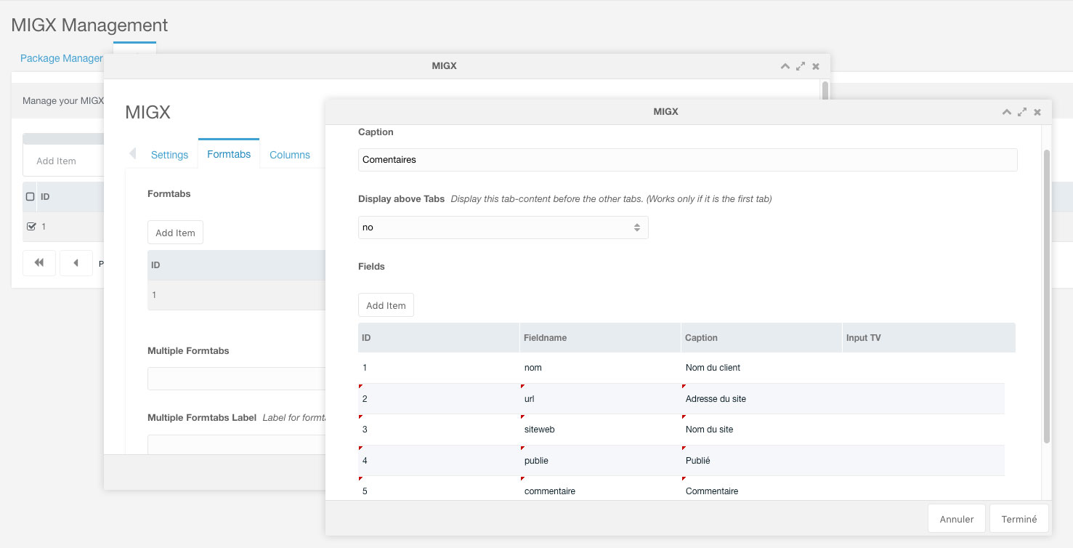This screenshot has width=1073, height=548.
Task: Uncheck the checkbox for row 1 in the background grid
Action: 31,226
